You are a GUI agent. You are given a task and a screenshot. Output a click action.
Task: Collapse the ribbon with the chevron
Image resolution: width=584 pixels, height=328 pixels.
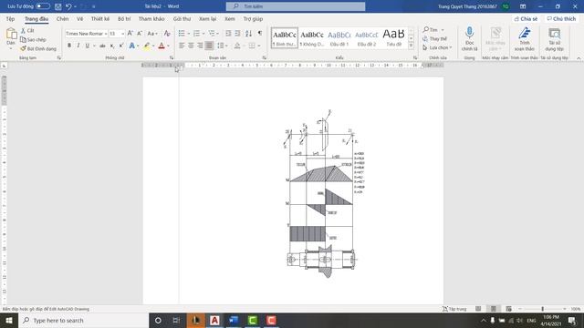click(579, 58)
